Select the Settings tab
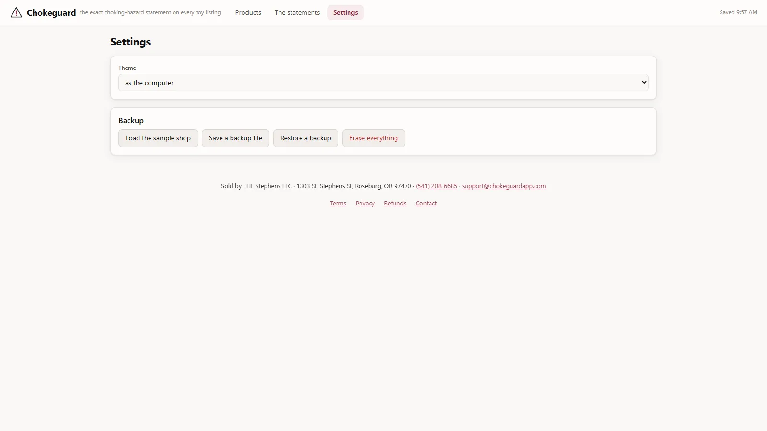This screenshot has width=767, height=431. point(346,13)
